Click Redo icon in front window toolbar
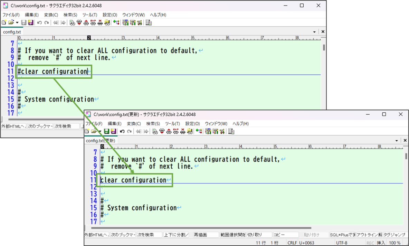 (129, 131)
